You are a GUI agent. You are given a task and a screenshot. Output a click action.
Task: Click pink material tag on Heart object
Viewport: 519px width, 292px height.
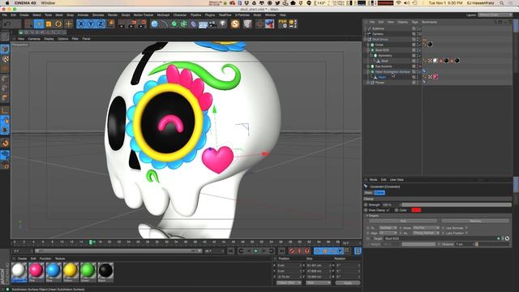coord(435,77)
